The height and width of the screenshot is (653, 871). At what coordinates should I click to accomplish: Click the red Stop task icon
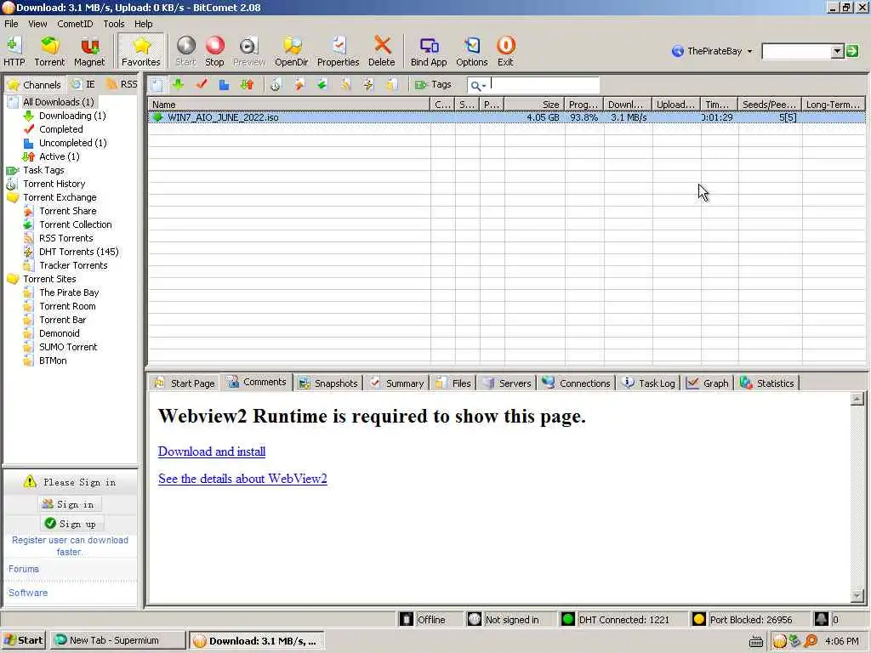pos(214,51)
